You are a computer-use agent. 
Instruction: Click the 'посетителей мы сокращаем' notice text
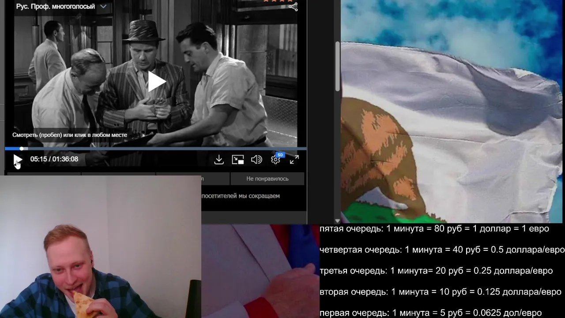241,196
